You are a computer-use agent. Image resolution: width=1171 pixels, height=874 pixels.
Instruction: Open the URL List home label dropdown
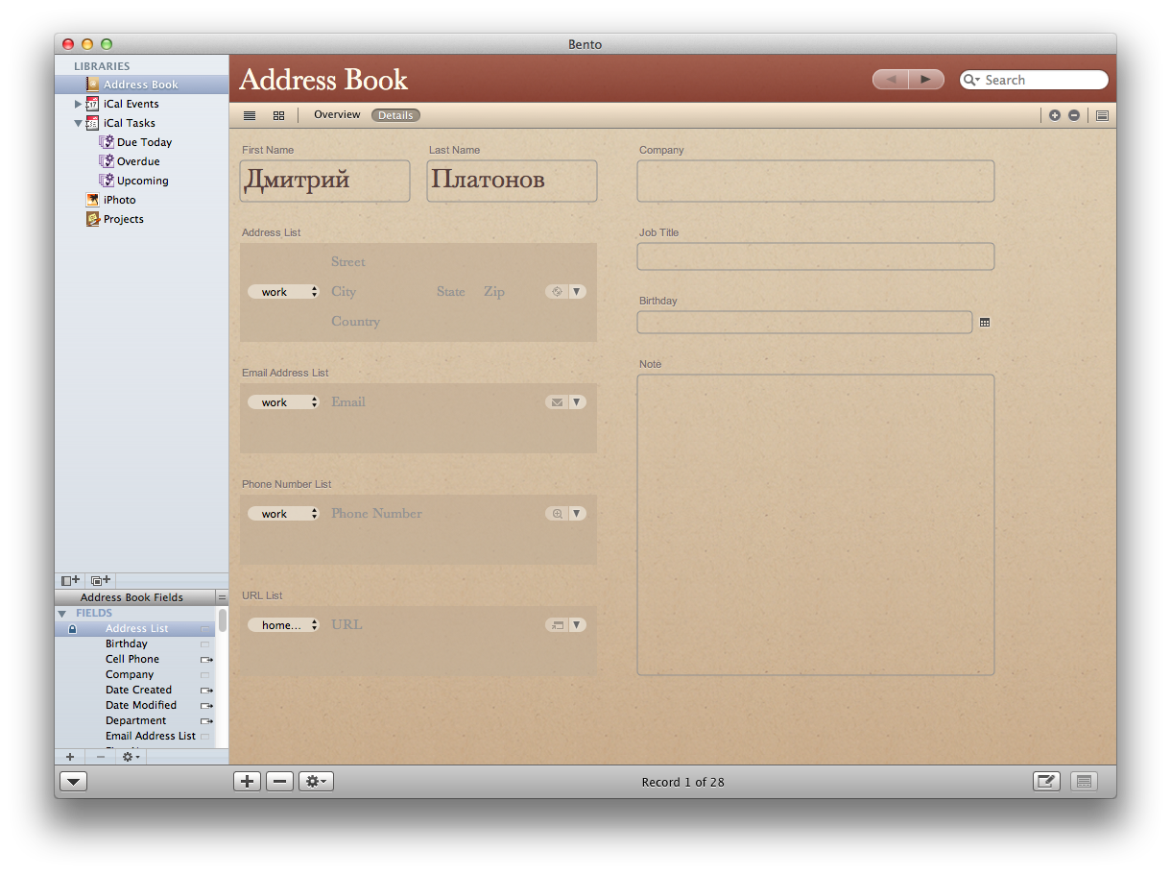[283, 625]
